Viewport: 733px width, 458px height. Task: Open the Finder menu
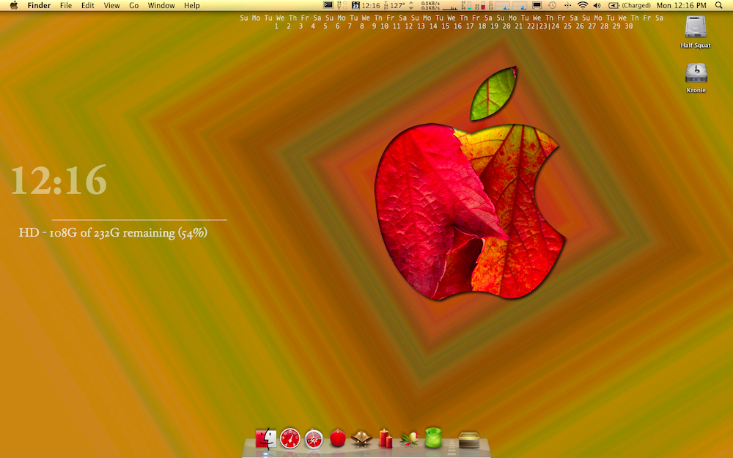click(39, 5)
